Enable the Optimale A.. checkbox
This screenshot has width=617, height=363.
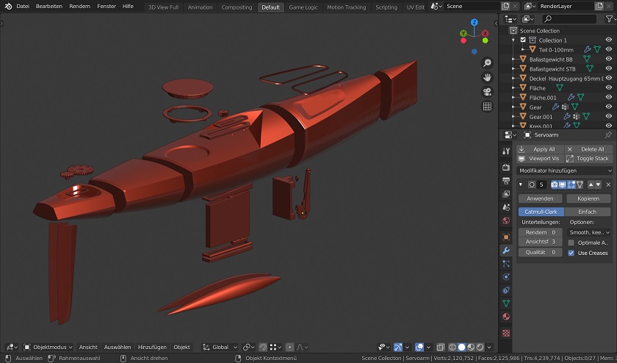(x=571, y=242)
